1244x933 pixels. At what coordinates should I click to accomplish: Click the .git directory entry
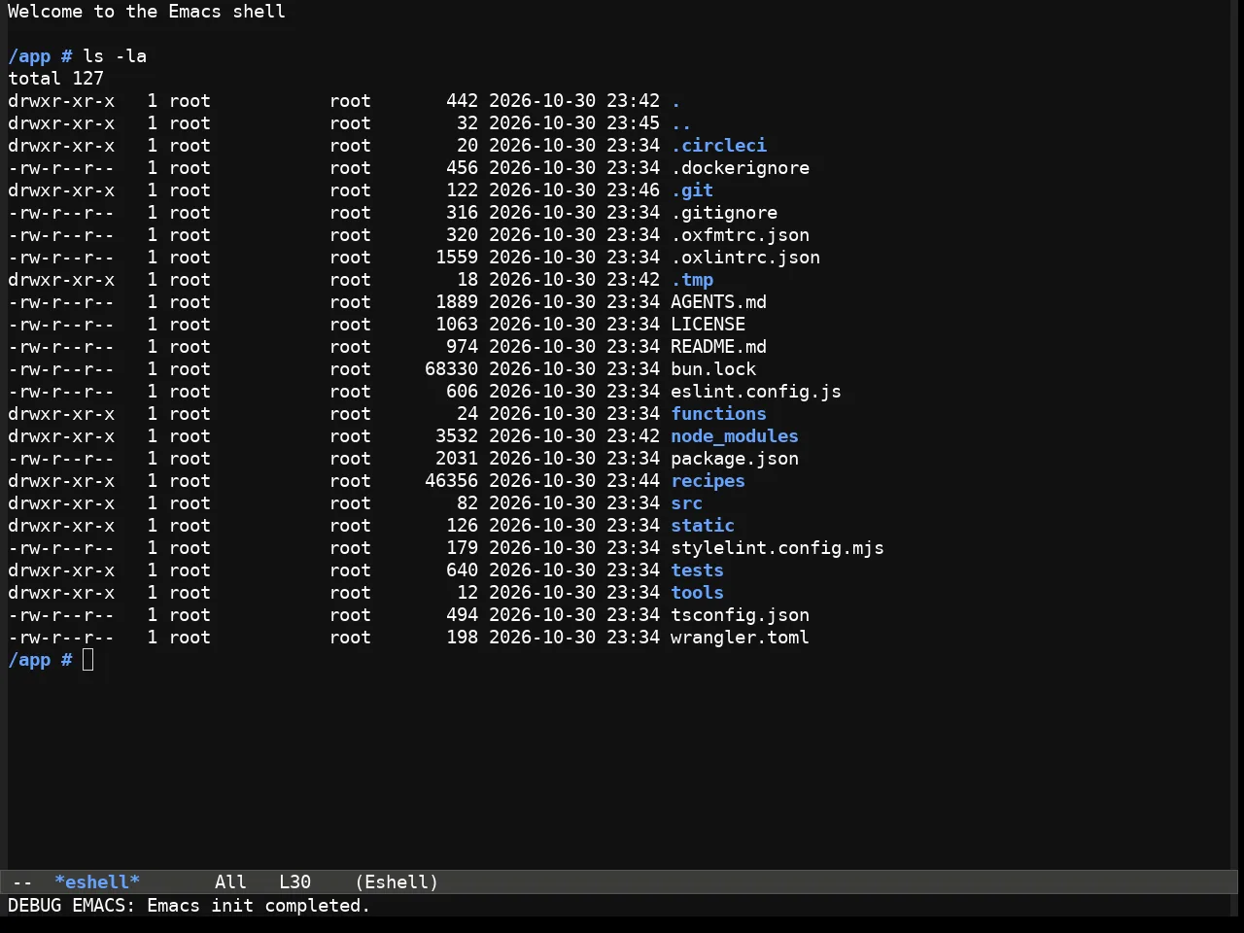coord(692,190)
